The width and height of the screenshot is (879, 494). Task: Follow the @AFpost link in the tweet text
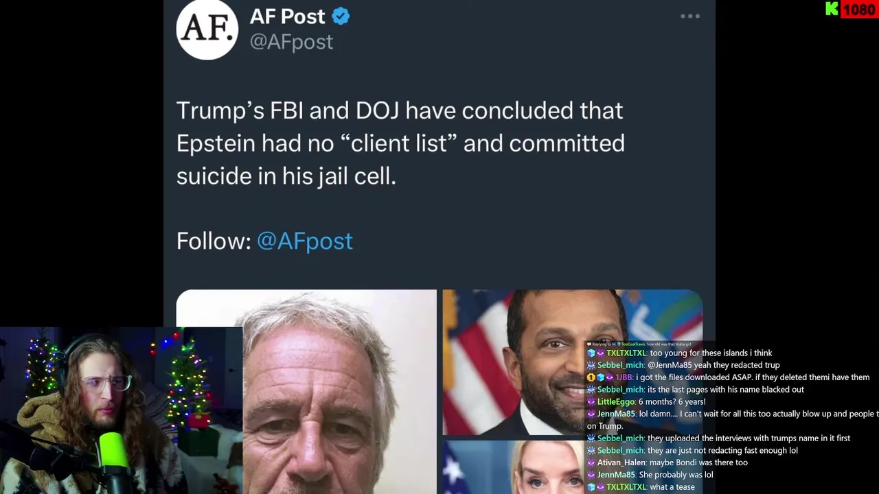304,241
